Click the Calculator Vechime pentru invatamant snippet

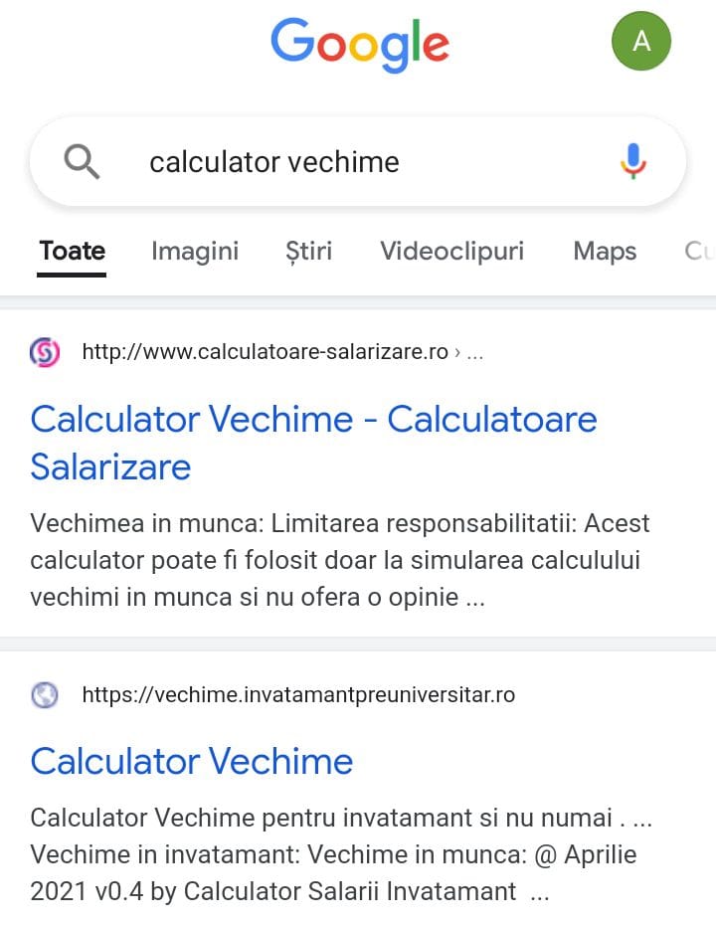pyautogui.click(x=341, y=854)
